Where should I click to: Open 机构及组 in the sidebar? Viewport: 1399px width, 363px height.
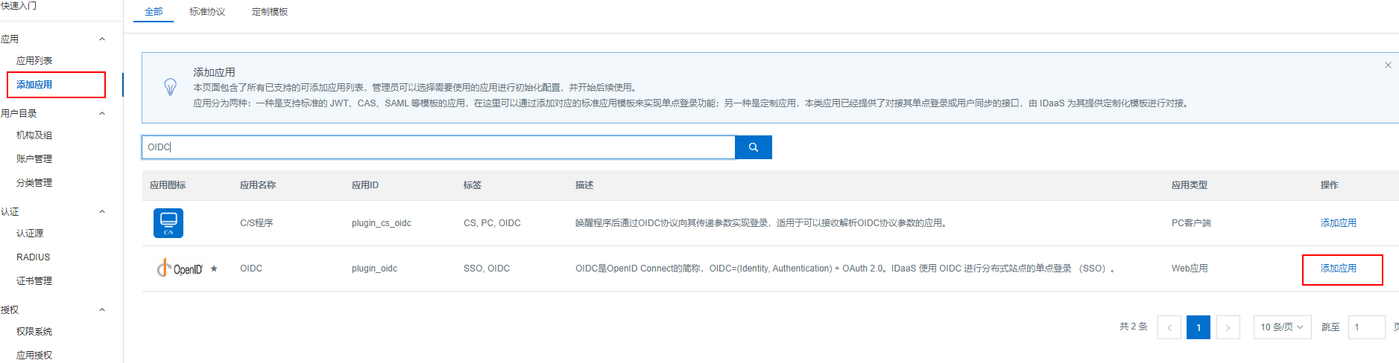[34, 135]
